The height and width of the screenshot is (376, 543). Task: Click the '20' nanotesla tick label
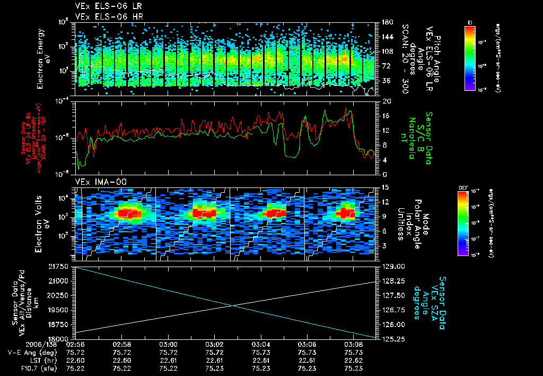pos(386,101)
